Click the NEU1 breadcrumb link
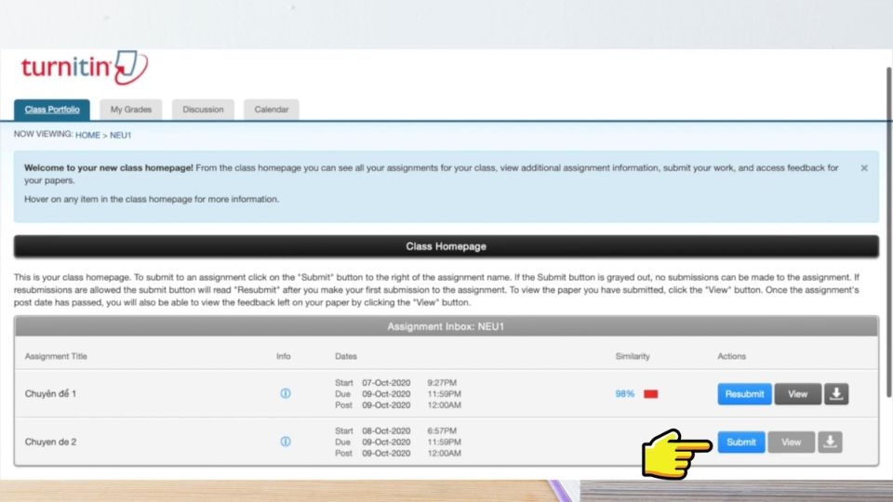 pos(120,135)
